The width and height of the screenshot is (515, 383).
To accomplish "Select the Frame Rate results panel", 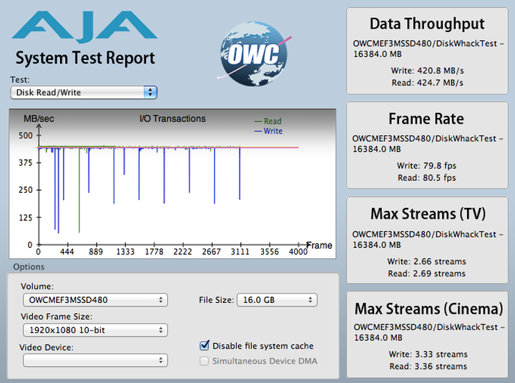I will click(x=427, y=146).
